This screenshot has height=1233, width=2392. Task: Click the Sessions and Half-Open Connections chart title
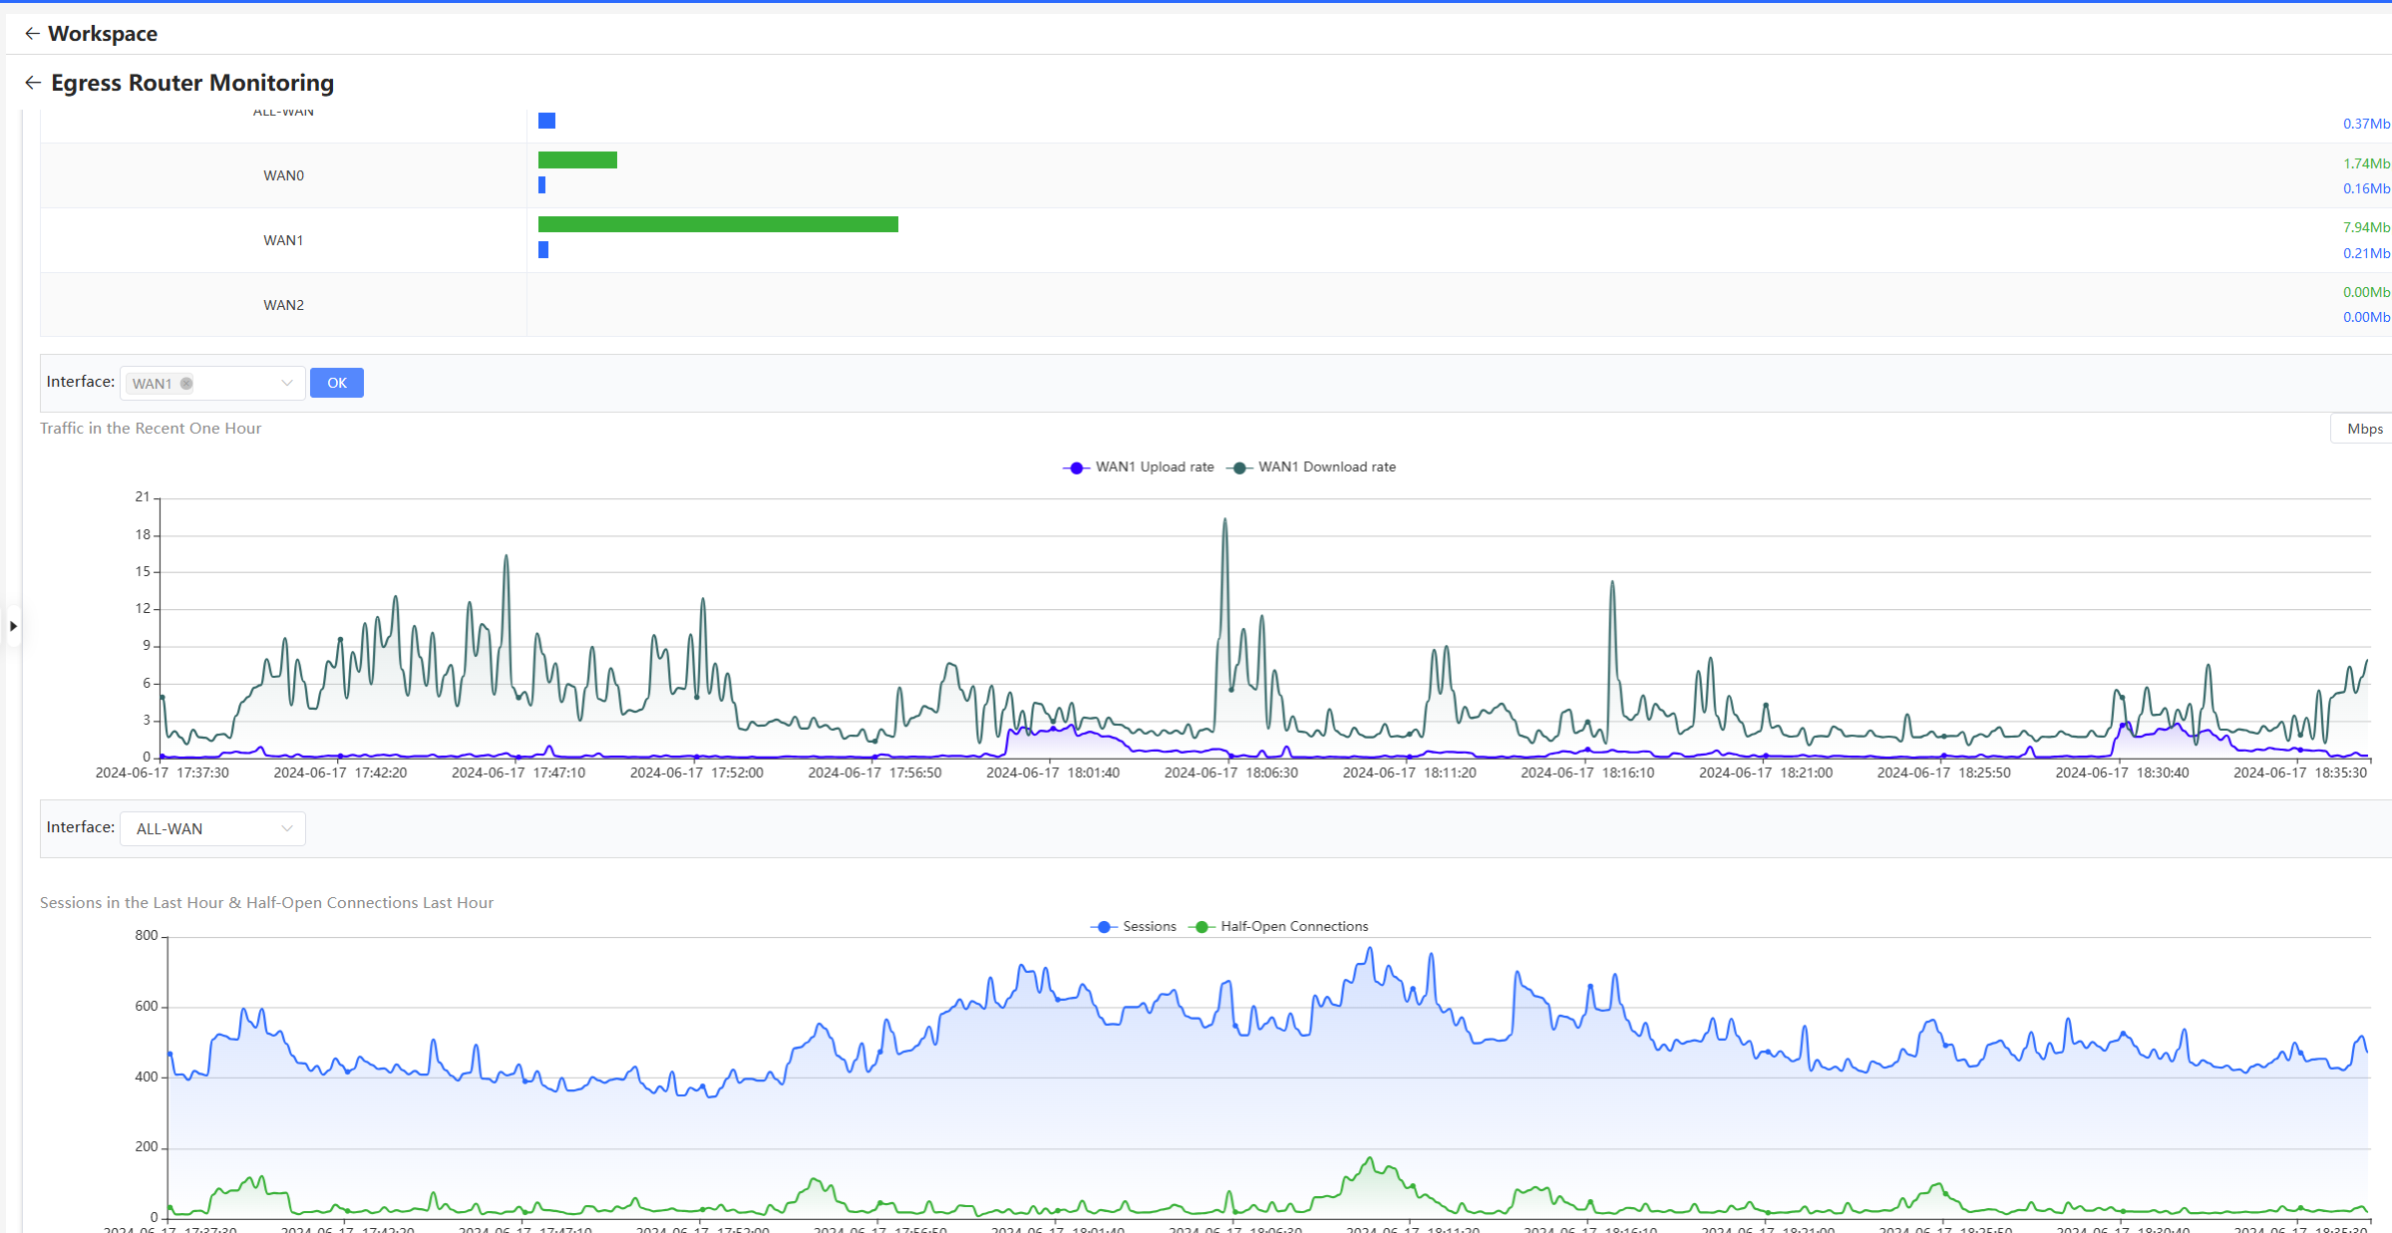266,902
